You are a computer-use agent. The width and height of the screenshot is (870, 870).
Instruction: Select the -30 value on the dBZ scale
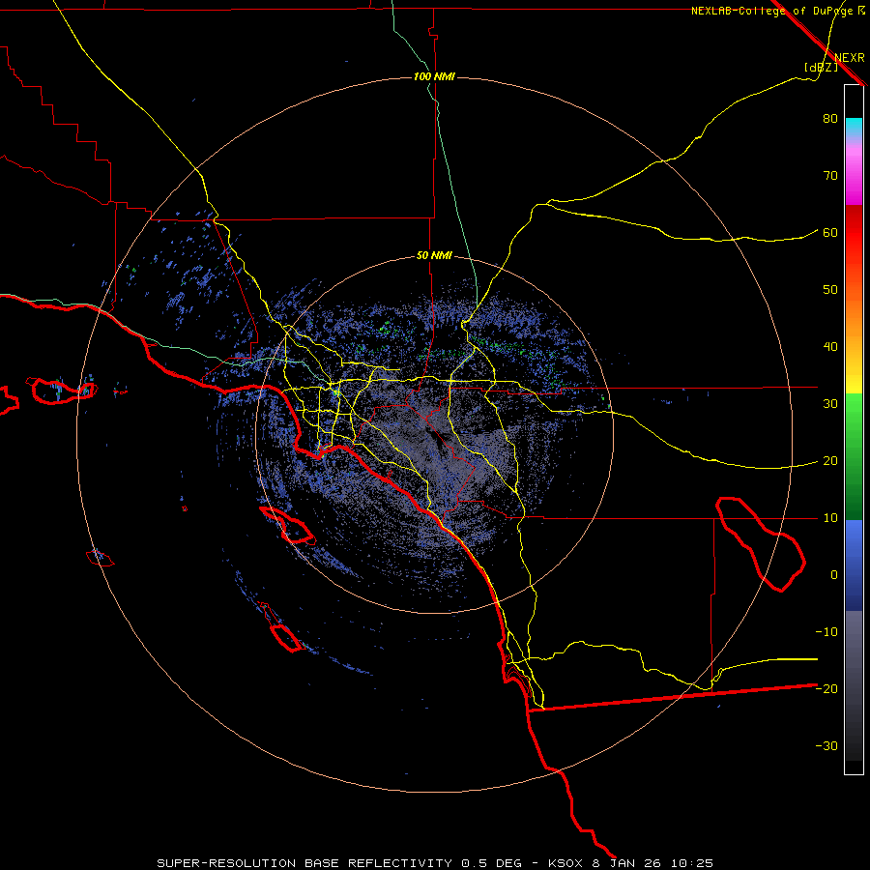pos(826,746)
